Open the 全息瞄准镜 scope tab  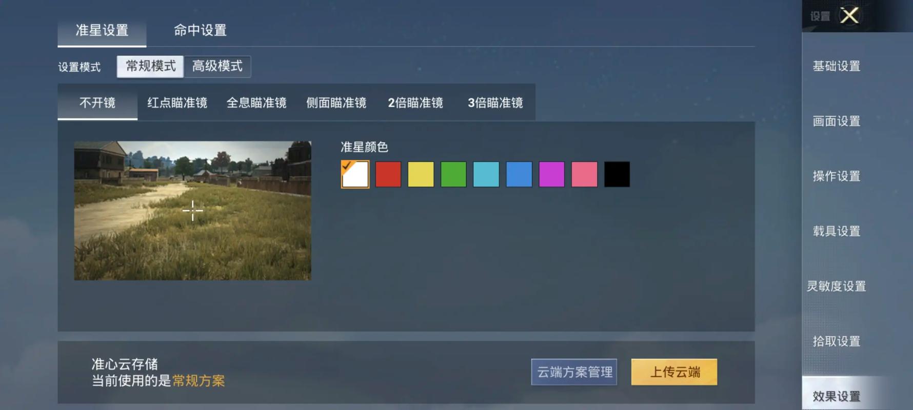pos(256,103)
